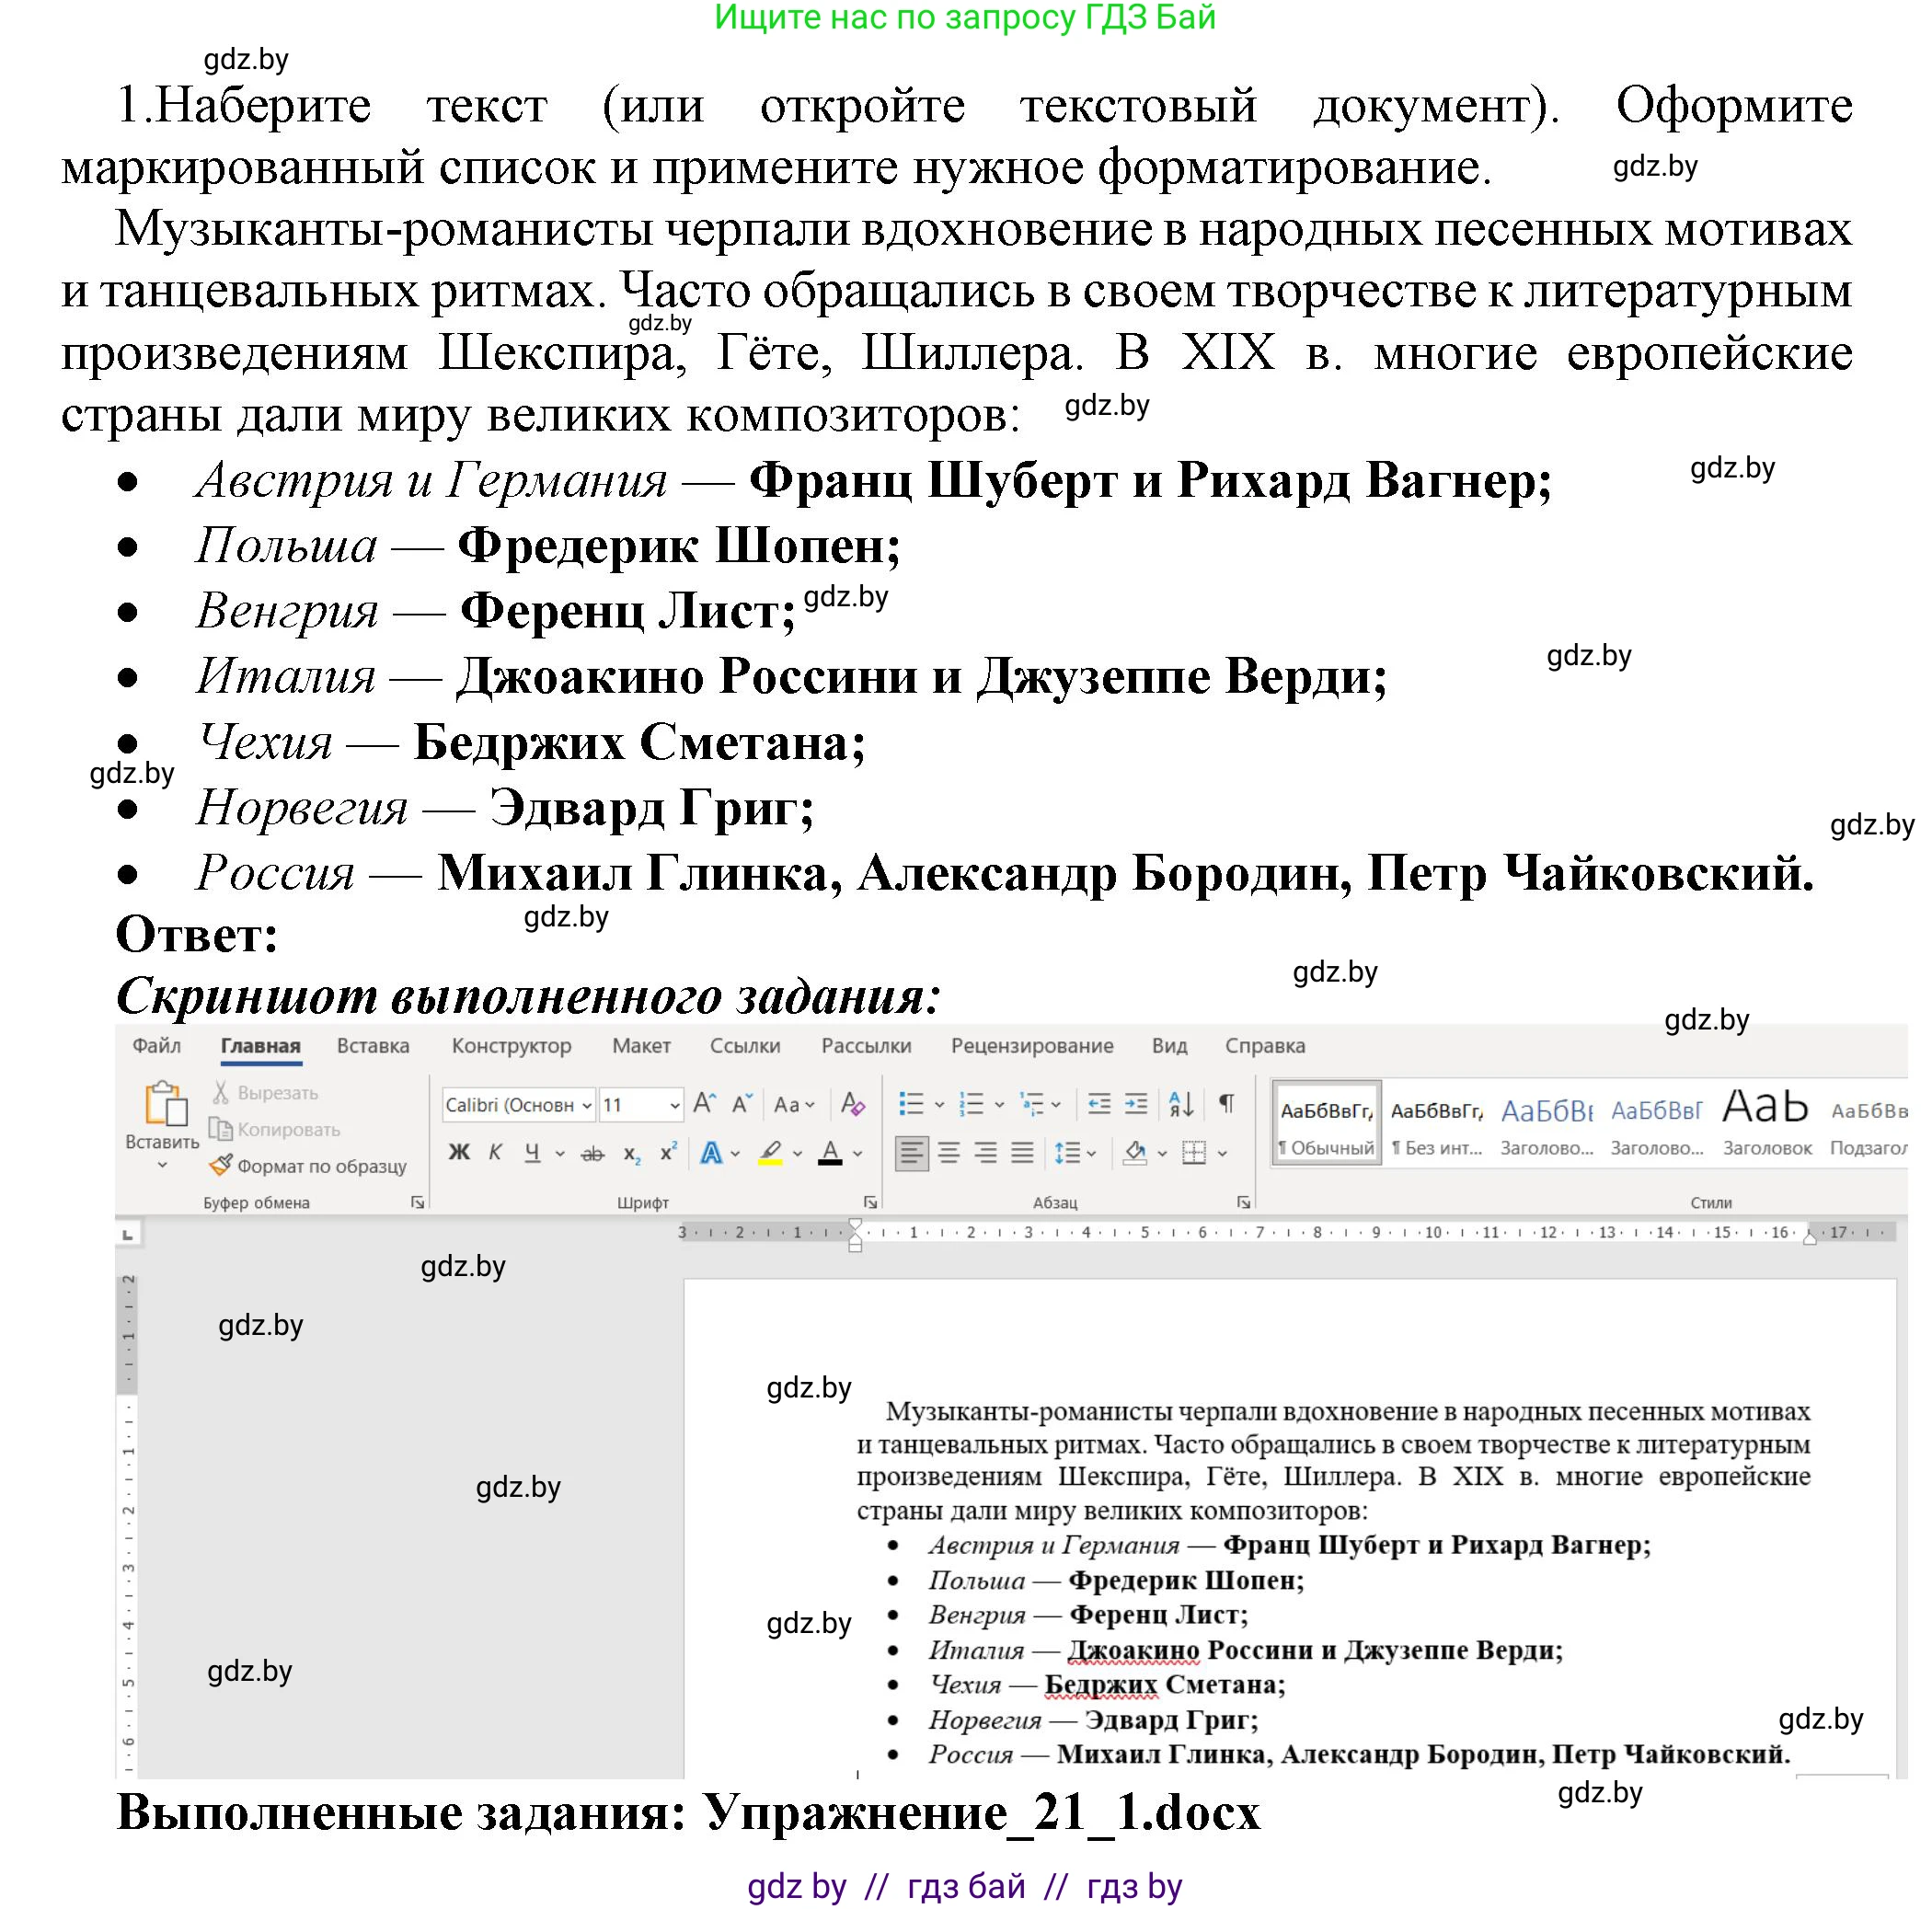The height and width of the screenshot is (1909, 1932).
Task: Open the Шрифт dialog launcher
Action: pyautogui.click(x=871, y=1203)
